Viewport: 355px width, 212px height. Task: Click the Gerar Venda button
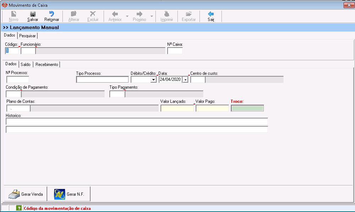click(x=26, y=194)
